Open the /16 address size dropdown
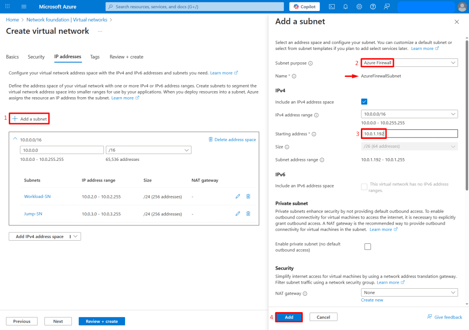469x330 pixels. (x=148, y=150)
